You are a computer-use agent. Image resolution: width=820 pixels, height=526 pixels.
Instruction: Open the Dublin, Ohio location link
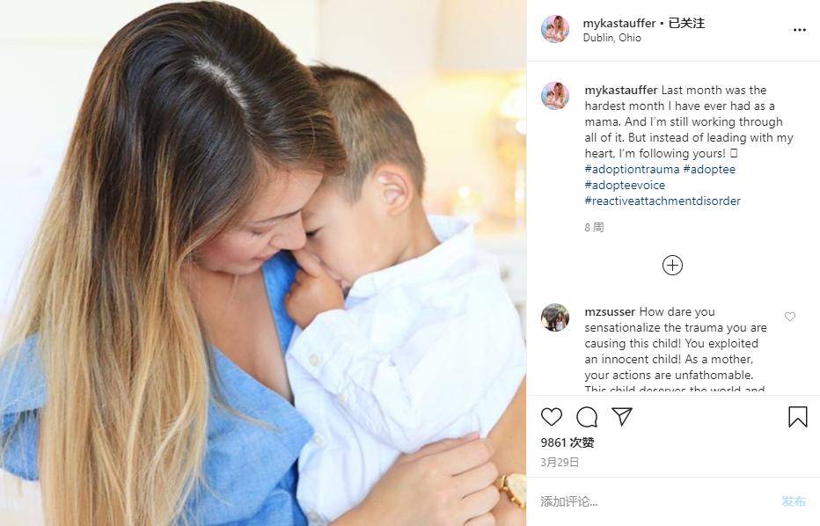[x=611, y=38]
